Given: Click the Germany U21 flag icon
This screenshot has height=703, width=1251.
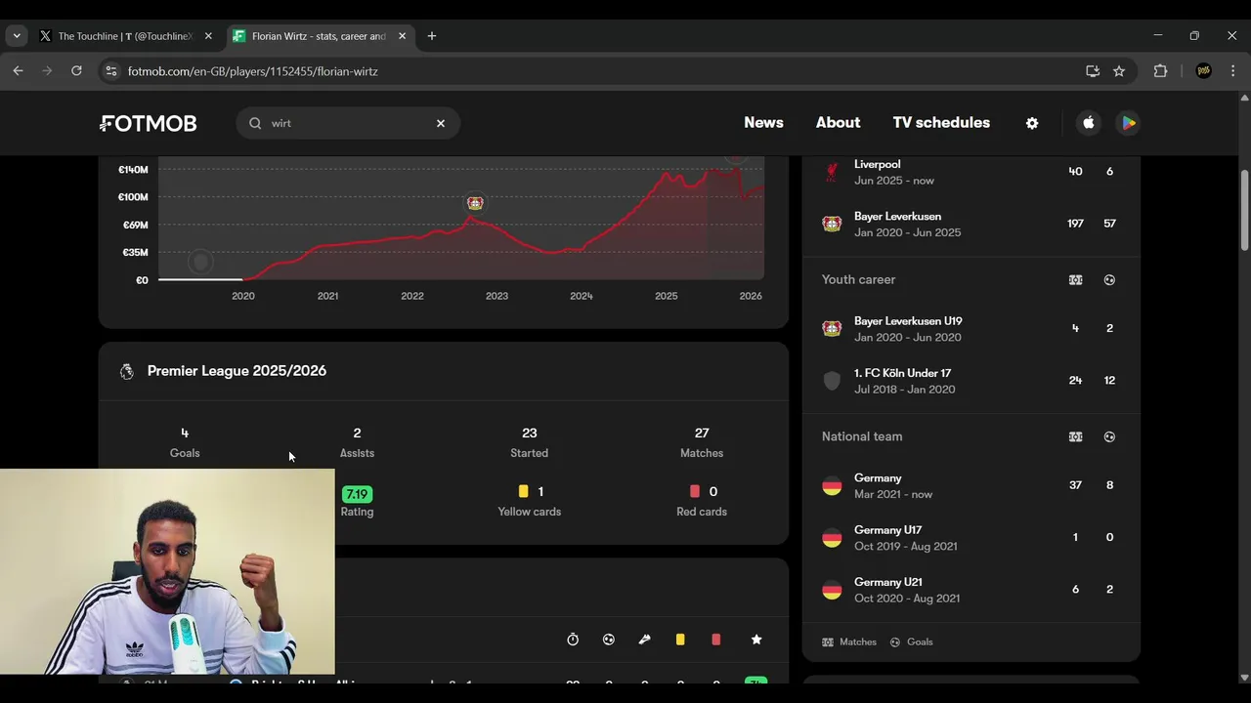Looking at the screenshot, I should 832,590.
